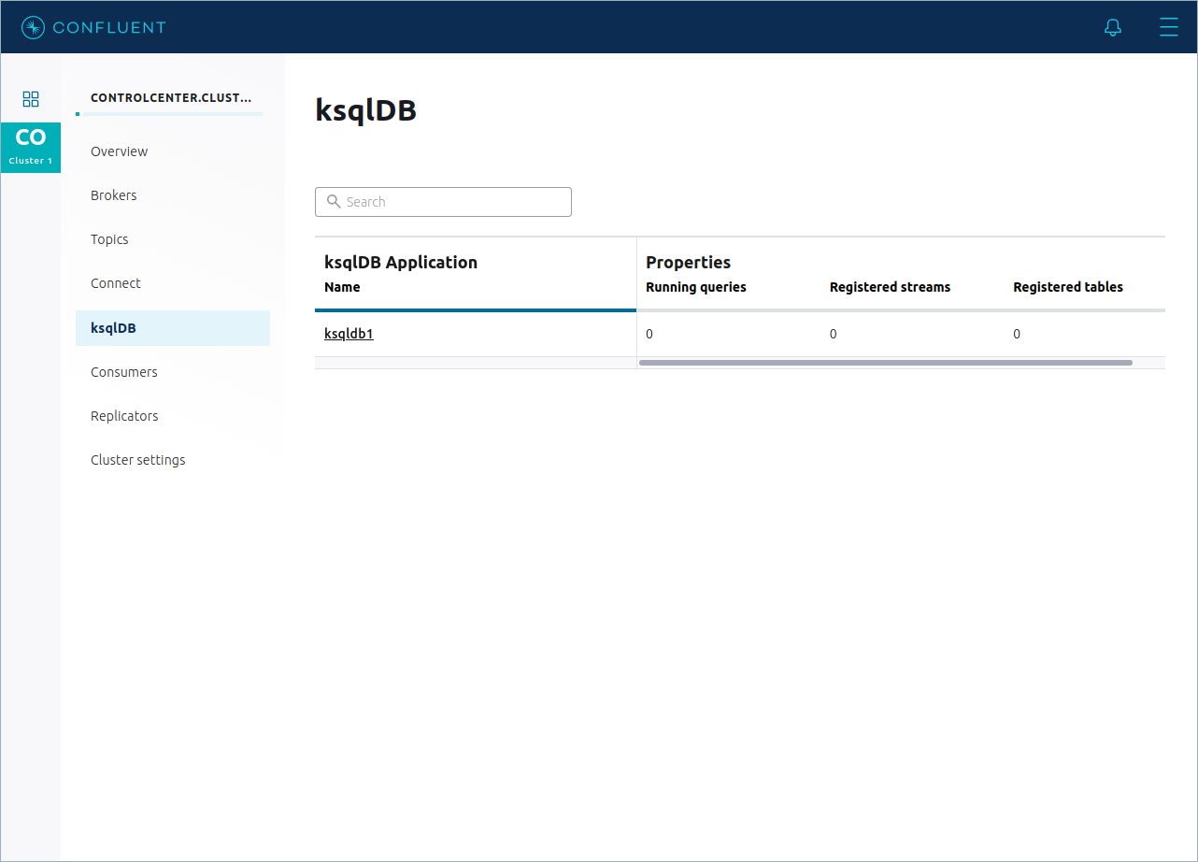Open the Consumers page
The width and height of the screenshot is (1198, 862).
[x=124, y=372]
